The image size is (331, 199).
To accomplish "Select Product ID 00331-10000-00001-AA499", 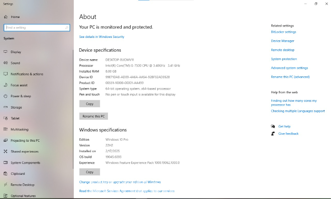I will [125, 83].
